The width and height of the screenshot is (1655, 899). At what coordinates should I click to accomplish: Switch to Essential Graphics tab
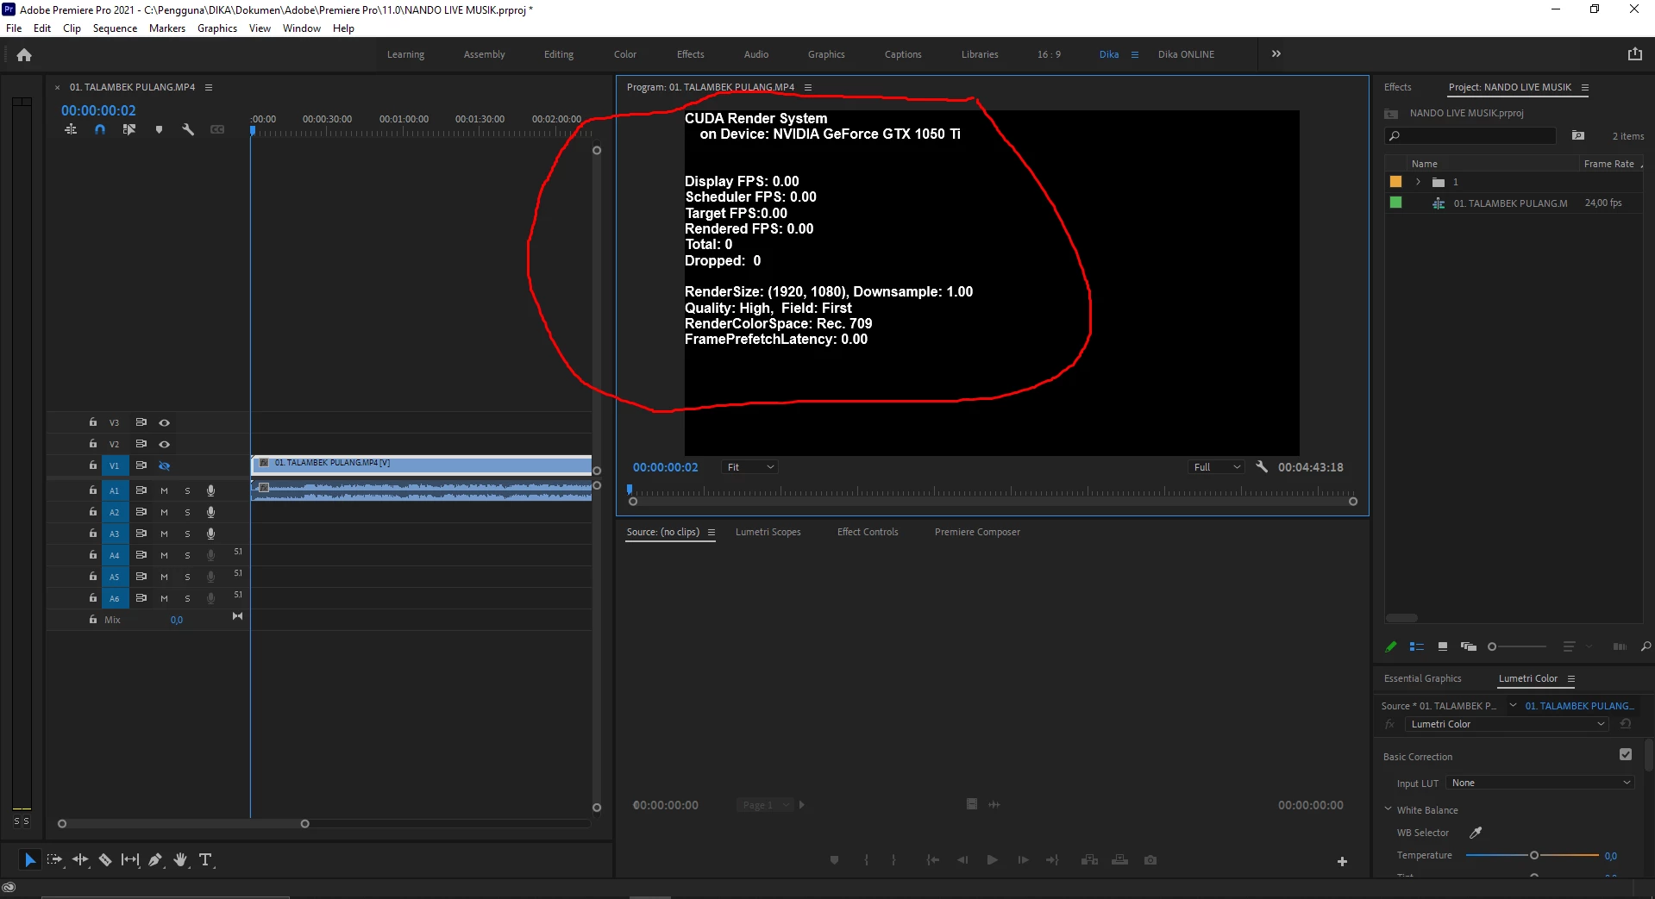(x=1423, y=678)
